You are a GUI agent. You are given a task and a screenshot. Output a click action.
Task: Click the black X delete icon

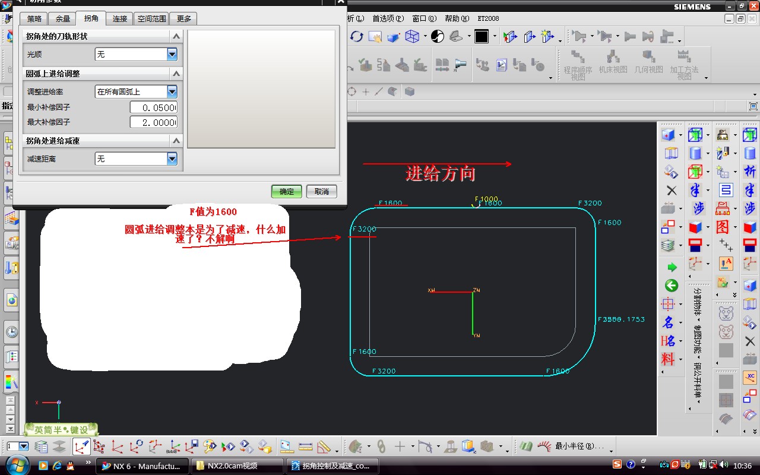click(672, 191)
